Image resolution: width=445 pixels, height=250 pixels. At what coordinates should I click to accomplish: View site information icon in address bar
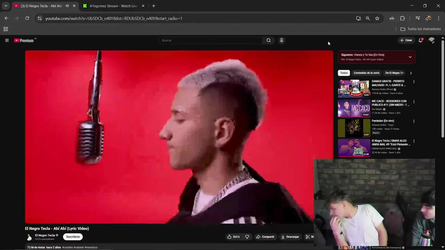40,18
